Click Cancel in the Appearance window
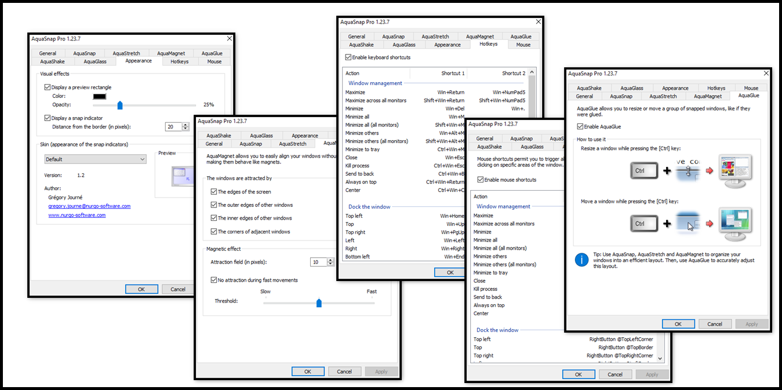Screen dimensions: 782x390 click(x=178, y=289)
